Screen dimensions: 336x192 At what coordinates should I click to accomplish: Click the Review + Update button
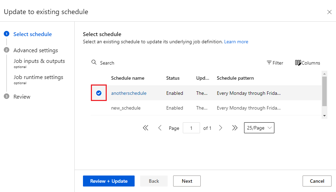click(x=109, y=181)
